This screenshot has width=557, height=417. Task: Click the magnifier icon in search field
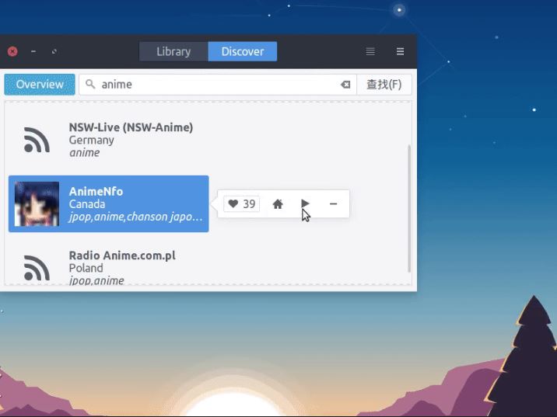coord(91,85)
